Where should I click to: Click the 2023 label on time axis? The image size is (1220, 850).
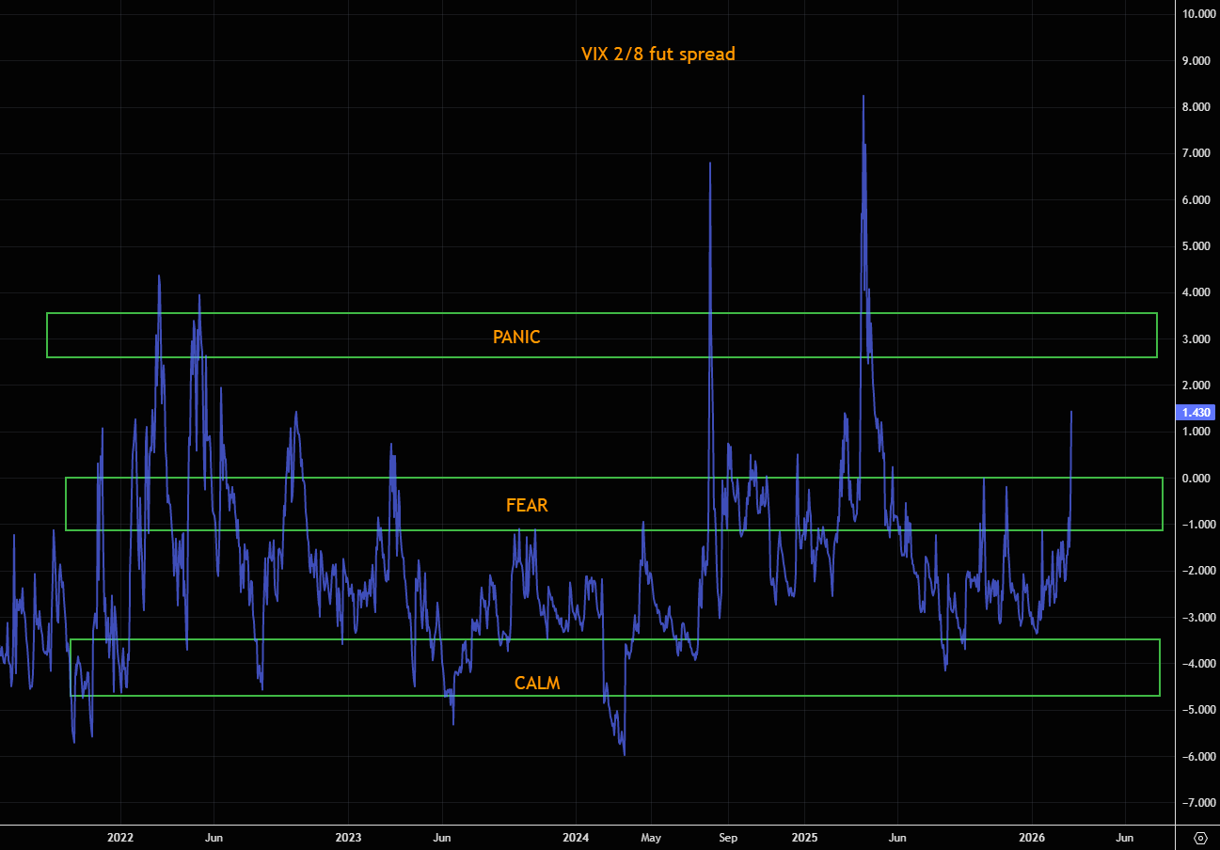348,836
